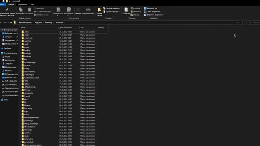Open the dropdown arrow under Удалить
This screenshot has width=260, height=146.
(x=78, y=15)
